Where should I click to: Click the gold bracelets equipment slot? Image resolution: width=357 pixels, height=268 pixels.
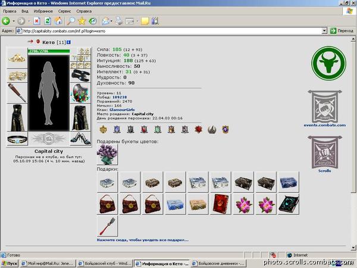[x=17, y=76]
